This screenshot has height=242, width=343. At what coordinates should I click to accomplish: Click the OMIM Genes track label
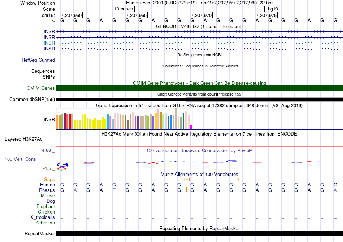(x=41, y=88)
